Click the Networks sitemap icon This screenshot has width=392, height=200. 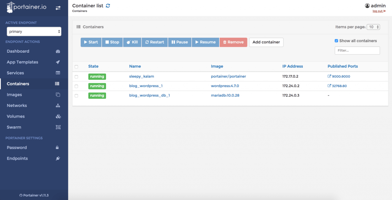(58, 106)
